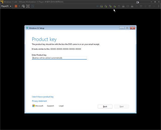Click the Next button

pyautogui.click(x=122, y=107)
